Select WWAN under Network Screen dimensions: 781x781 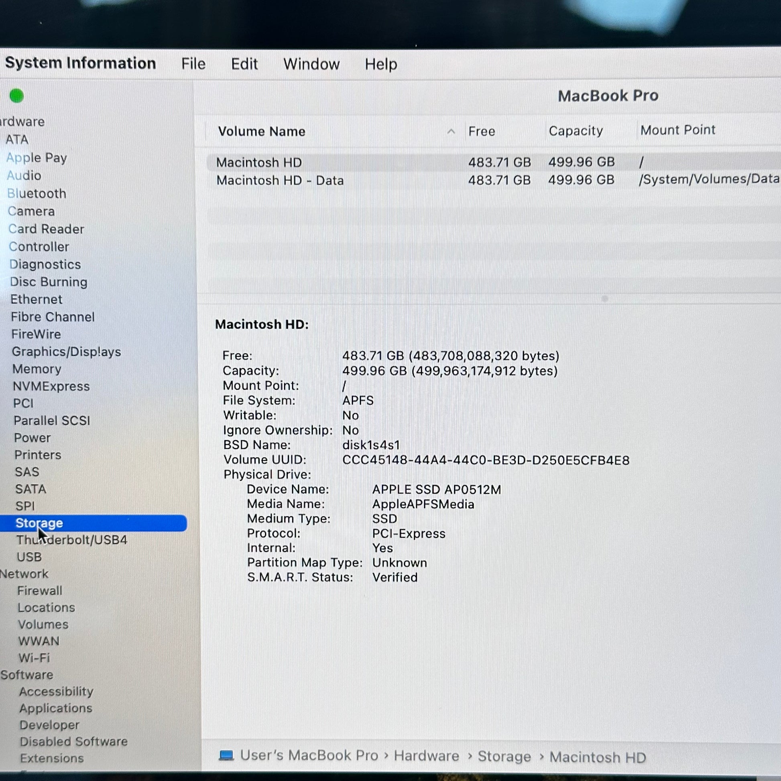click(39, 641)
